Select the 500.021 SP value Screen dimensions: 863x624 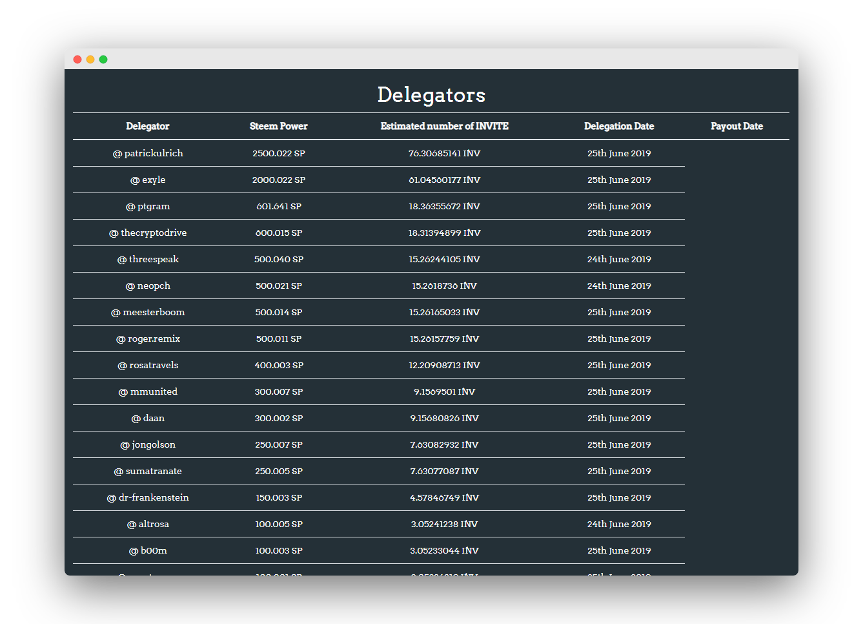[x=279, y=286]
